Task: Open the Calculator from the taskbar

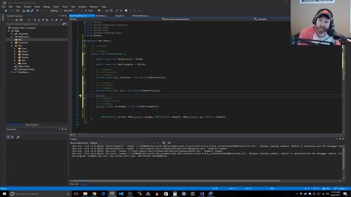Action: click(175, 194)
